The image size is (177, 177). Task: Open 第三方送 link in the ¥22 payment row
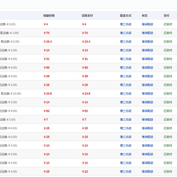(126, 172)
